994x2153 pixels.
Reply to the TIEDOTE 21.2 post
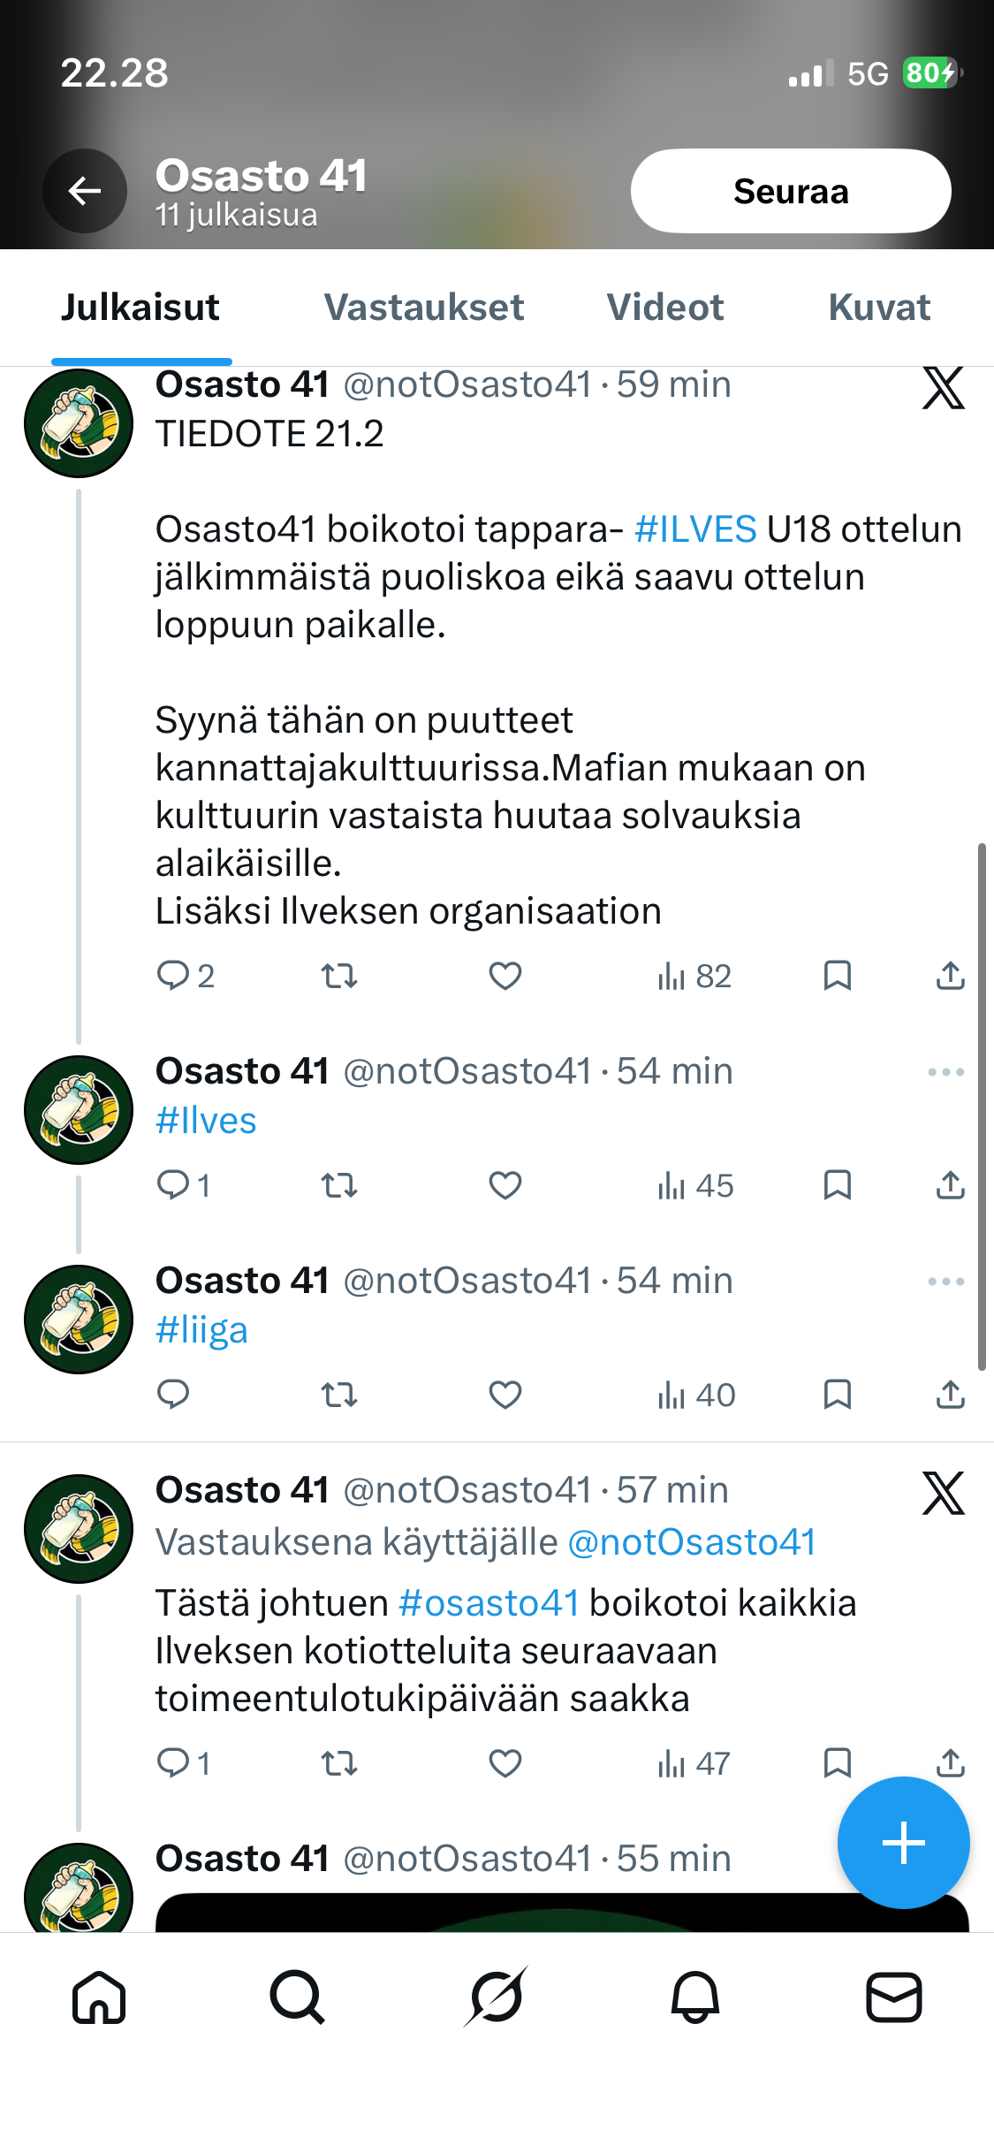(173, 976)
